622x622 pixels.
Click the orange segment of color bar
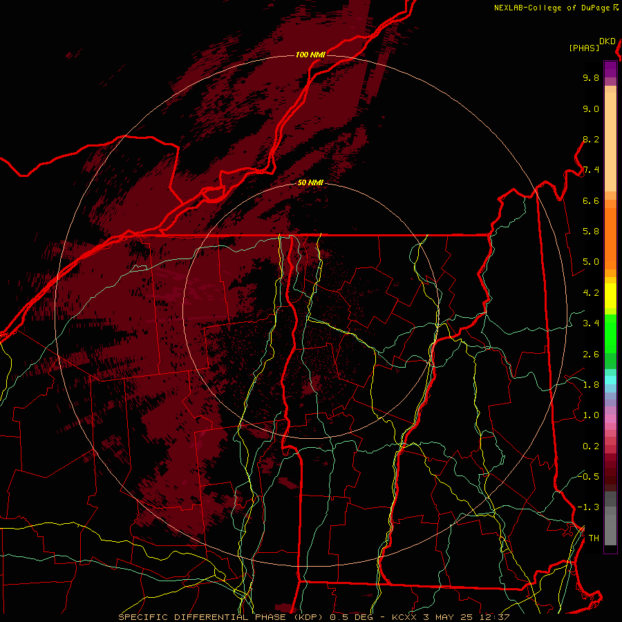tap(610, 238)
